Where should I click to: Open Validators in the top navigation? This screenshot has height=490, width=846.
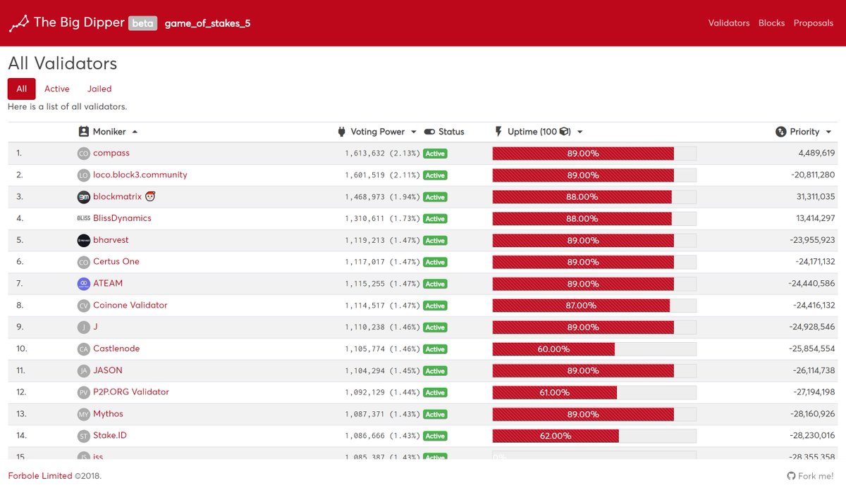click(729, 23)
